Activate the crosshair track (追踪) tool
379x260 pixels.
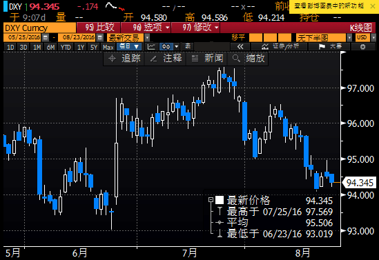124,58
